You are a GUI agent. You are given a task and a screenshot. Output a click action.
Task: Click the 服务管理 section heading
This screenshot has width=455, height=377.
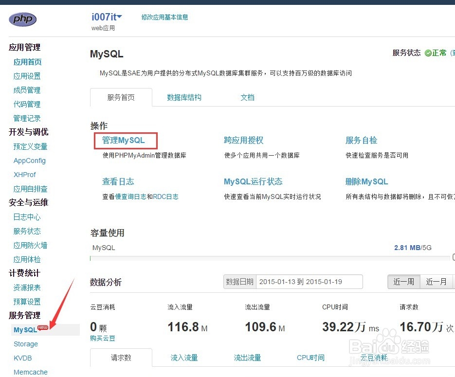24,315
